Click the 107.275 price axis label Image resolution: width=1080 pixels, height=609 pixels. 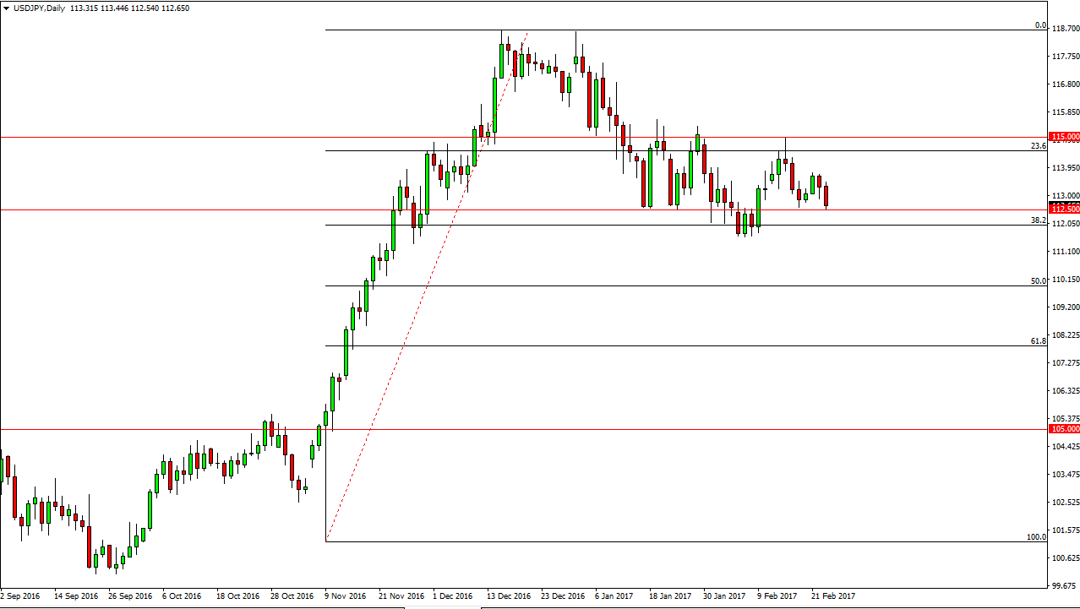pos(1066,363)
